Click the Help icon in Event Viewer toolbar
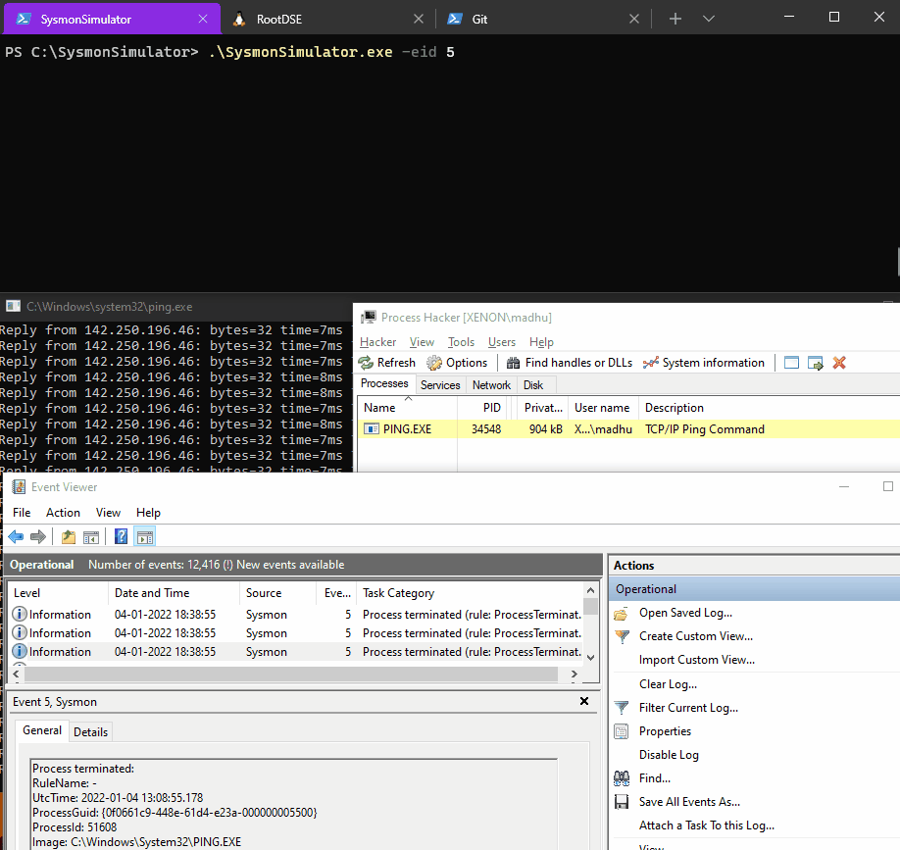 [120, 536]
